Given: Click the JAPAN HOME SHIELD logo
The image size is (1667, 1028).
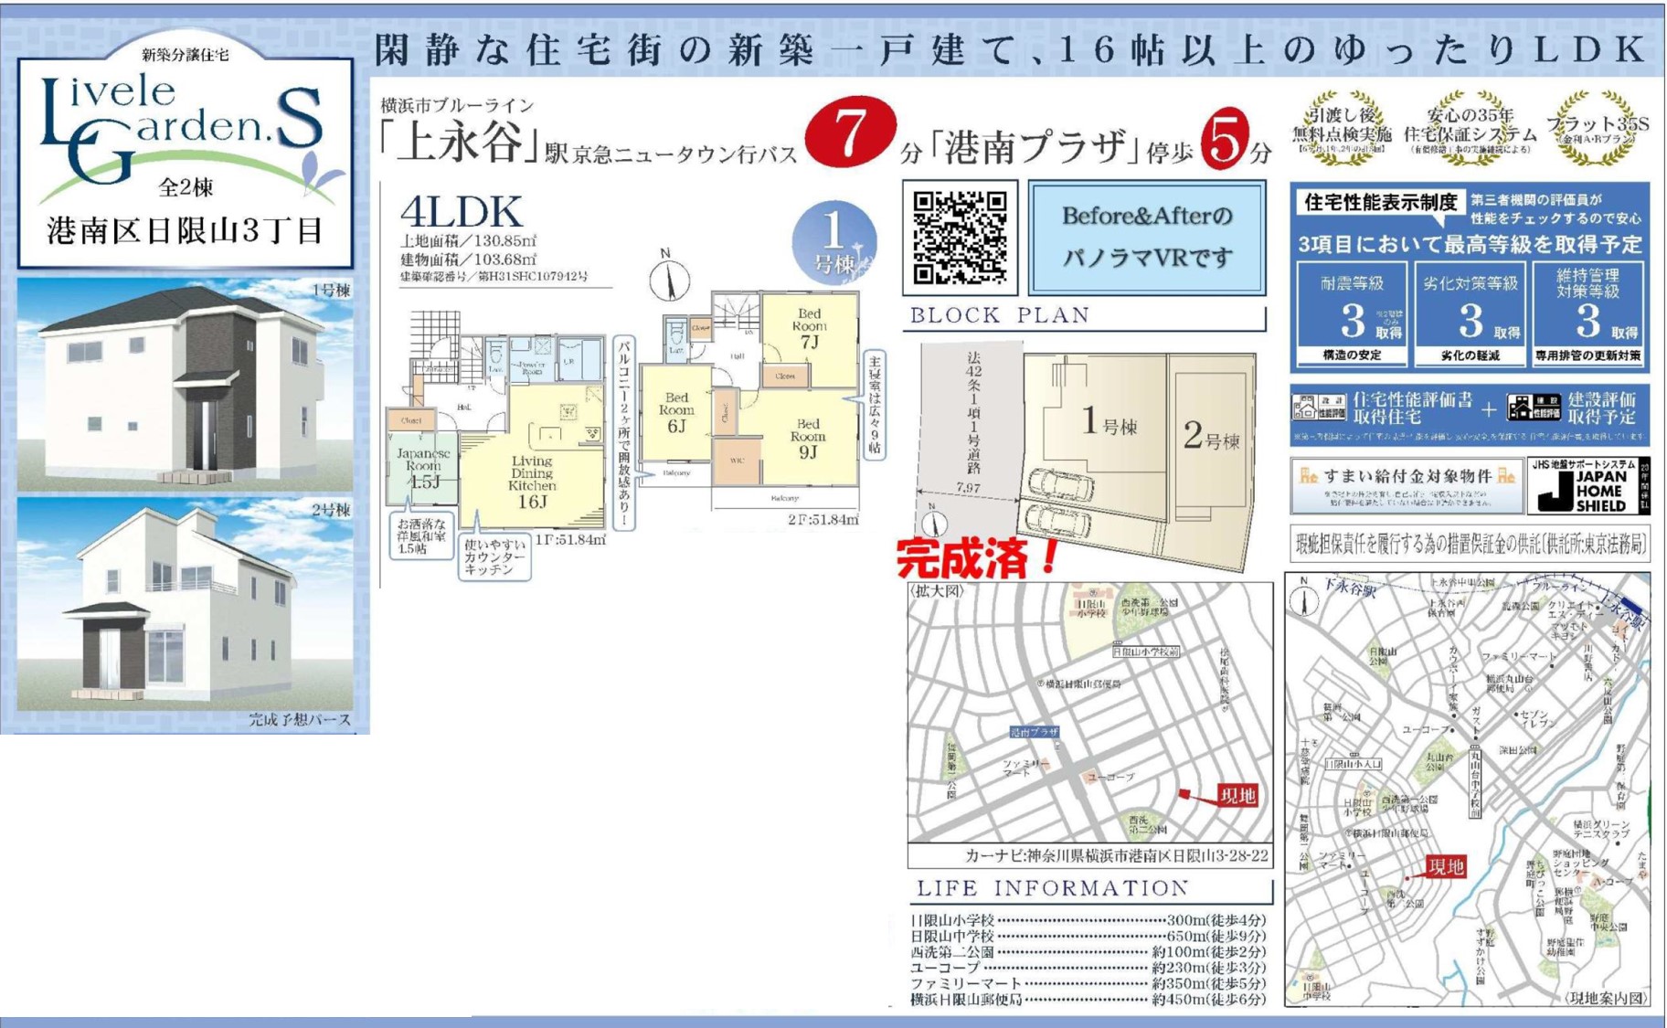Looking at the screenshot, I should click(1587, 486).
